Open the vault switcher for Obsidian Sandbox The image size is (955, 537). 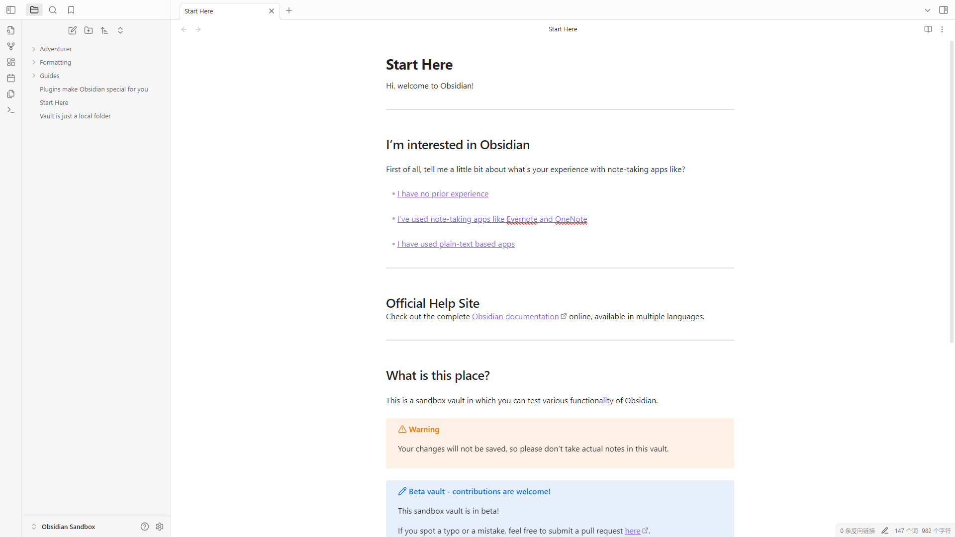tap(68, 527)
